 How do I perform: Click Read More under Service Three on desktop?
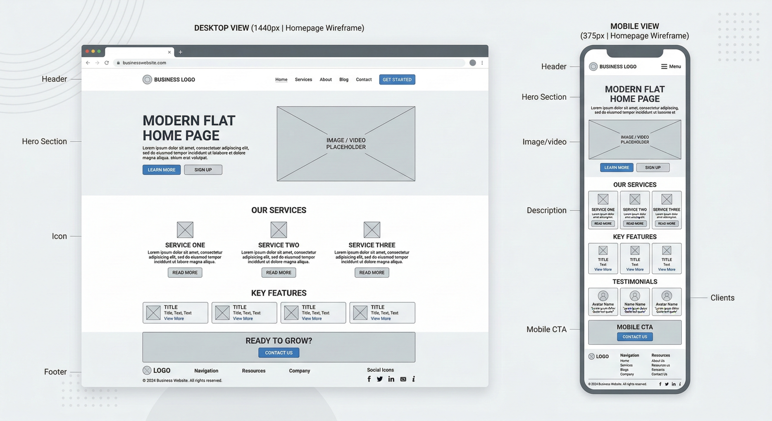[x=372, y=272]
